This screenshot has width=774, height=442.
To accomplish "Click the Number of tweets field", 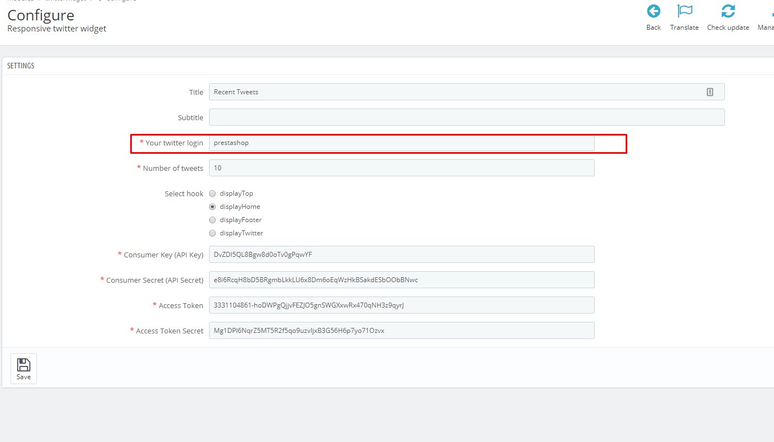I will tap(401, 168).
